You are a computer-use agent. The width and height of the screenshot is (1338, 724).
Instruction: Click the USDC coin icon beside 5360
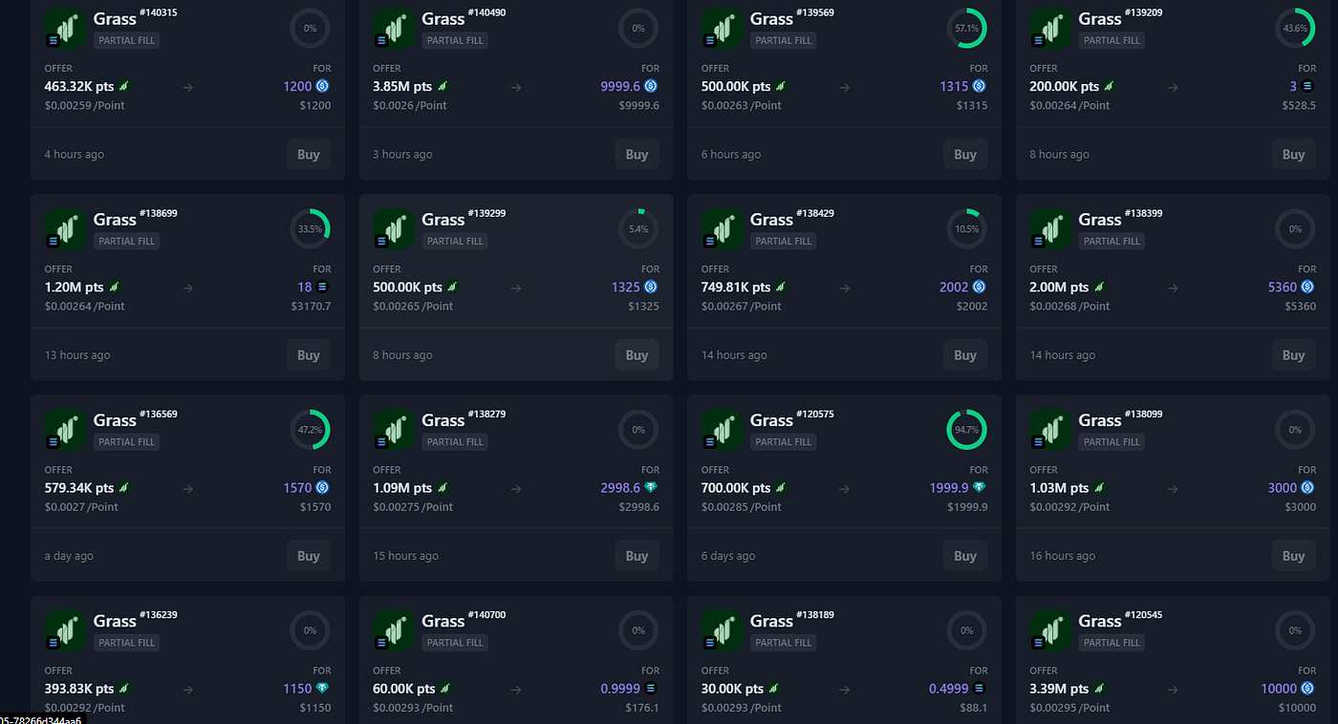1308,287
